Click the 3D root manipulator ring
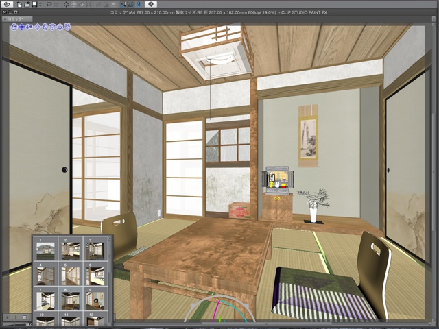The height and width of the screenshot is (329, 439). click(219, 308)
